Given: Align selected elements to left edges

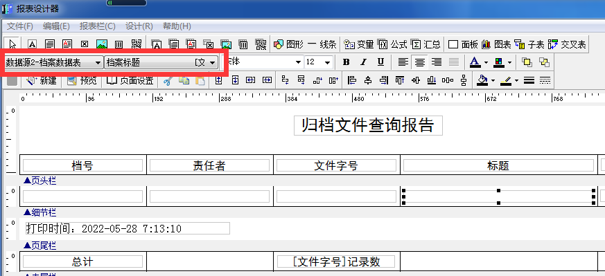Looking at the screenshot, I should [x=351, y=80].
